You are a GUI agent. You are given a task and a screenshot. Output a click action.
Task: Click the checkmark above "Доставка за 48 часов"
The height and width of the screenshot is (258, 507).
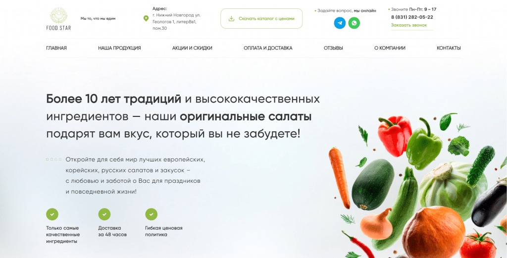pos(104,214)
